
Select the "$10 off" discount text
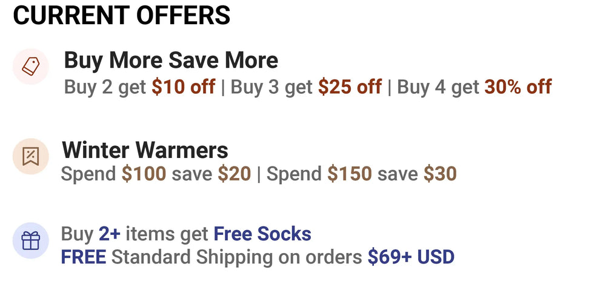coord(183,87)
